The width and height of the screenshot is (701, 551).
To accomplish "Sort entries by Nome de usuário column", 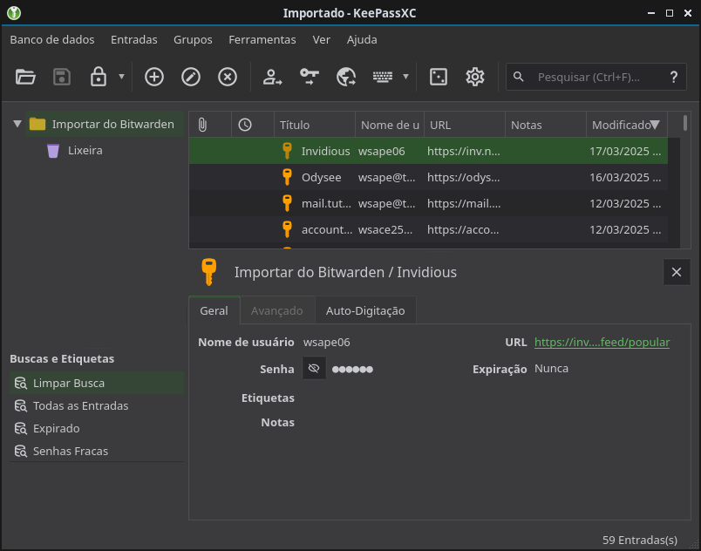I will tap(390, 125).
